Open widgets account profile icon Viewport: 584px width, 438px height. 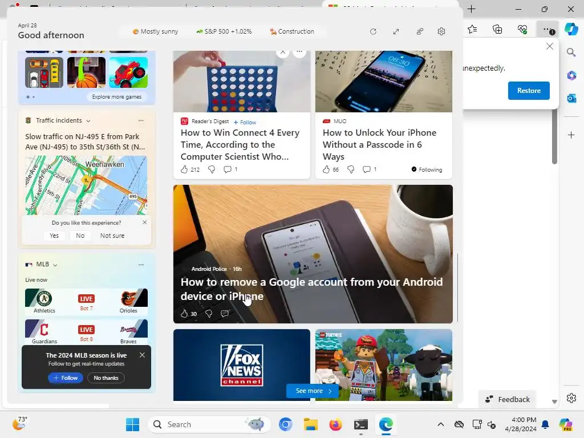[420, 32]
